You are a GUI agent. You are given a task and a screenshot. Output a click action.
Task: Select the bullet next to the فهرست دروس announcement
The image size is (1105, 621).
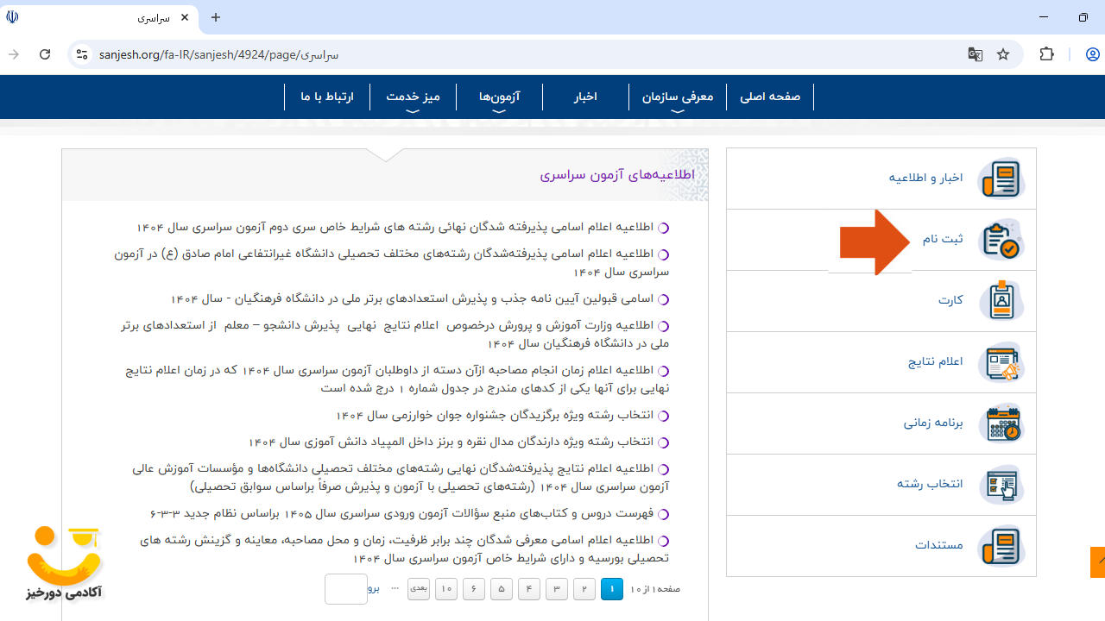[663, 513]
